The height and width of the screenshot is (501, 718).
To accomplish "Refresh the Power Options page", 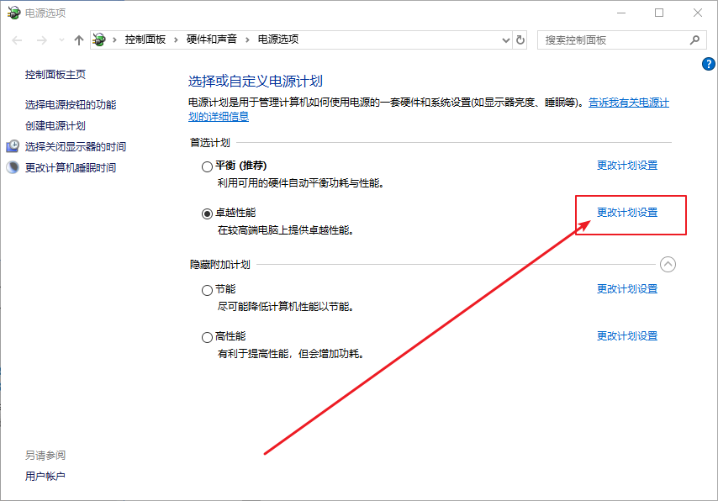I will coord(520,40).
